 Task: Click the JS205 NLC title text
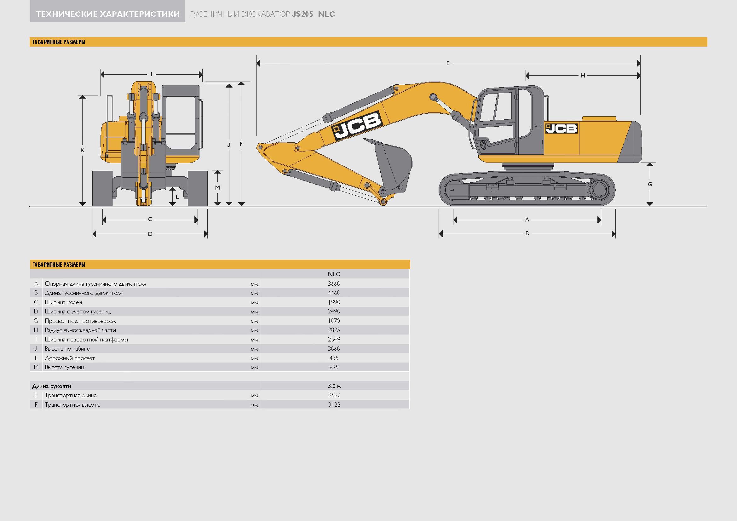[x=313, y=14]
